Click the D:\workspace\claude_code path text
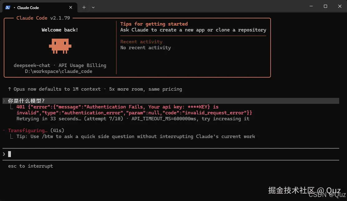Screen dimensions: 347x201 pos(58,71)
